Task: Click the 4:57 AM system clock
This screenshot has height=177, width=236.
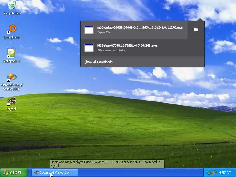Action: [x=225, y=173]
